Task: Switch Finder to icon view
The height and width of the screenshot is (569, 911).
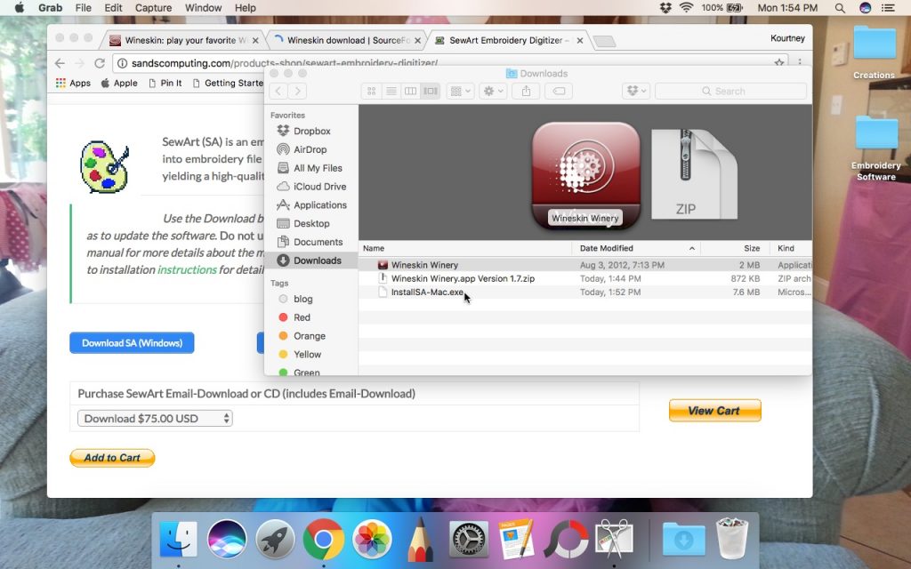Action: pos(371,92)
